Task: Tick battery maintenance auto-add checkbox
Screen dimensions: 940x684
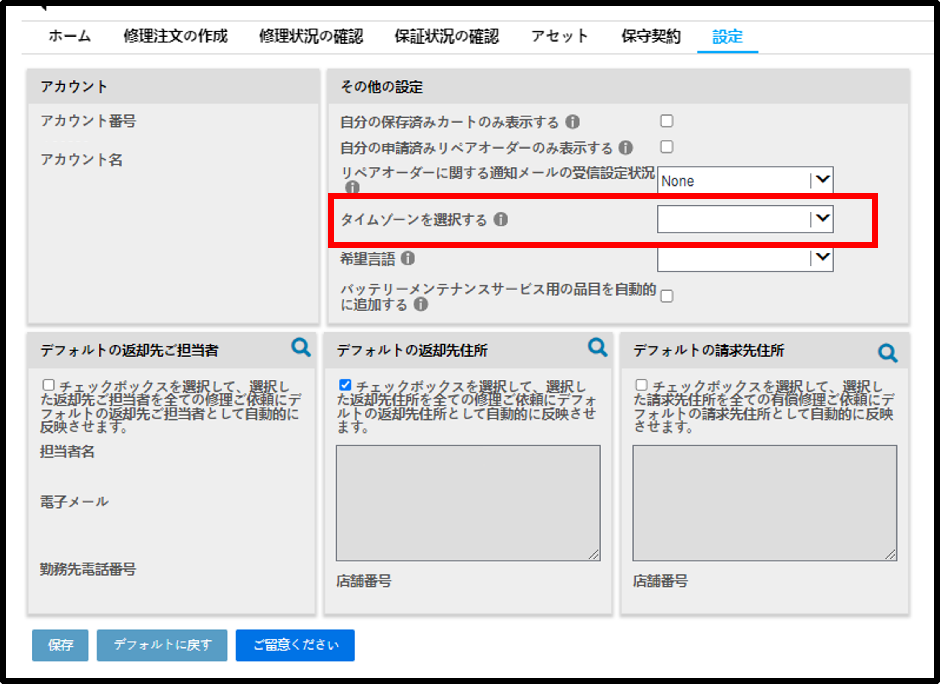Action: [x=667, y=296]
